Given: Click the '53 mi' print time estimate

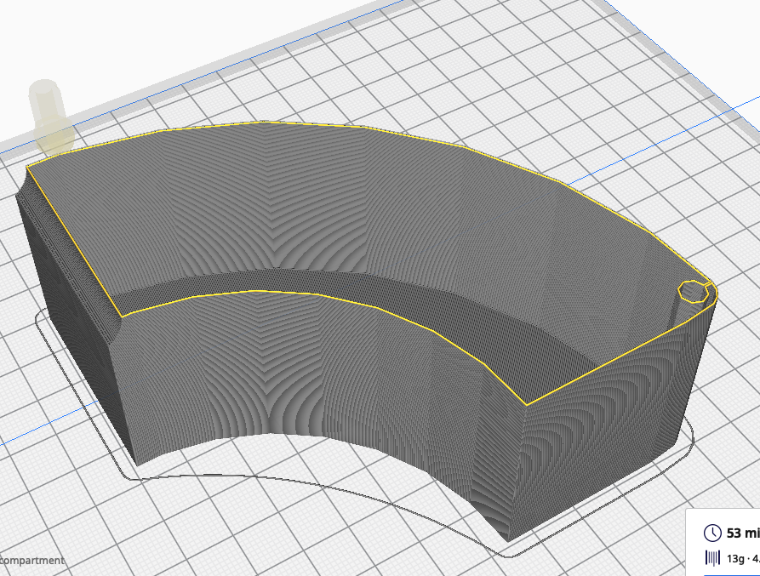Looking at the screenshot, I should coord(743,533).
